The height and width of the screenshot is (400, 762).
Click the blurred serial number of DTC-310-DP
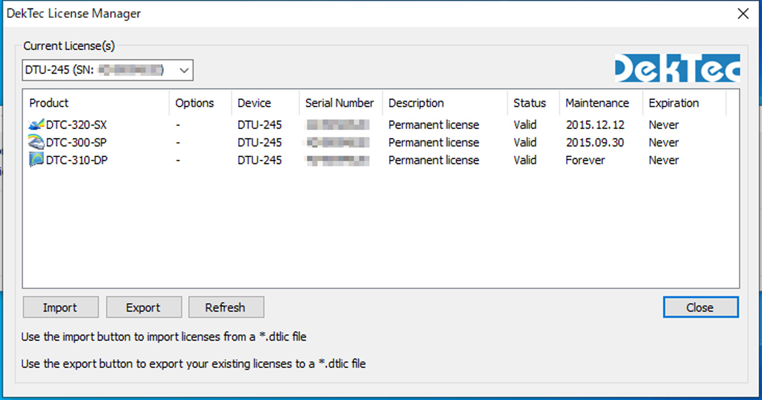point(337,160)
